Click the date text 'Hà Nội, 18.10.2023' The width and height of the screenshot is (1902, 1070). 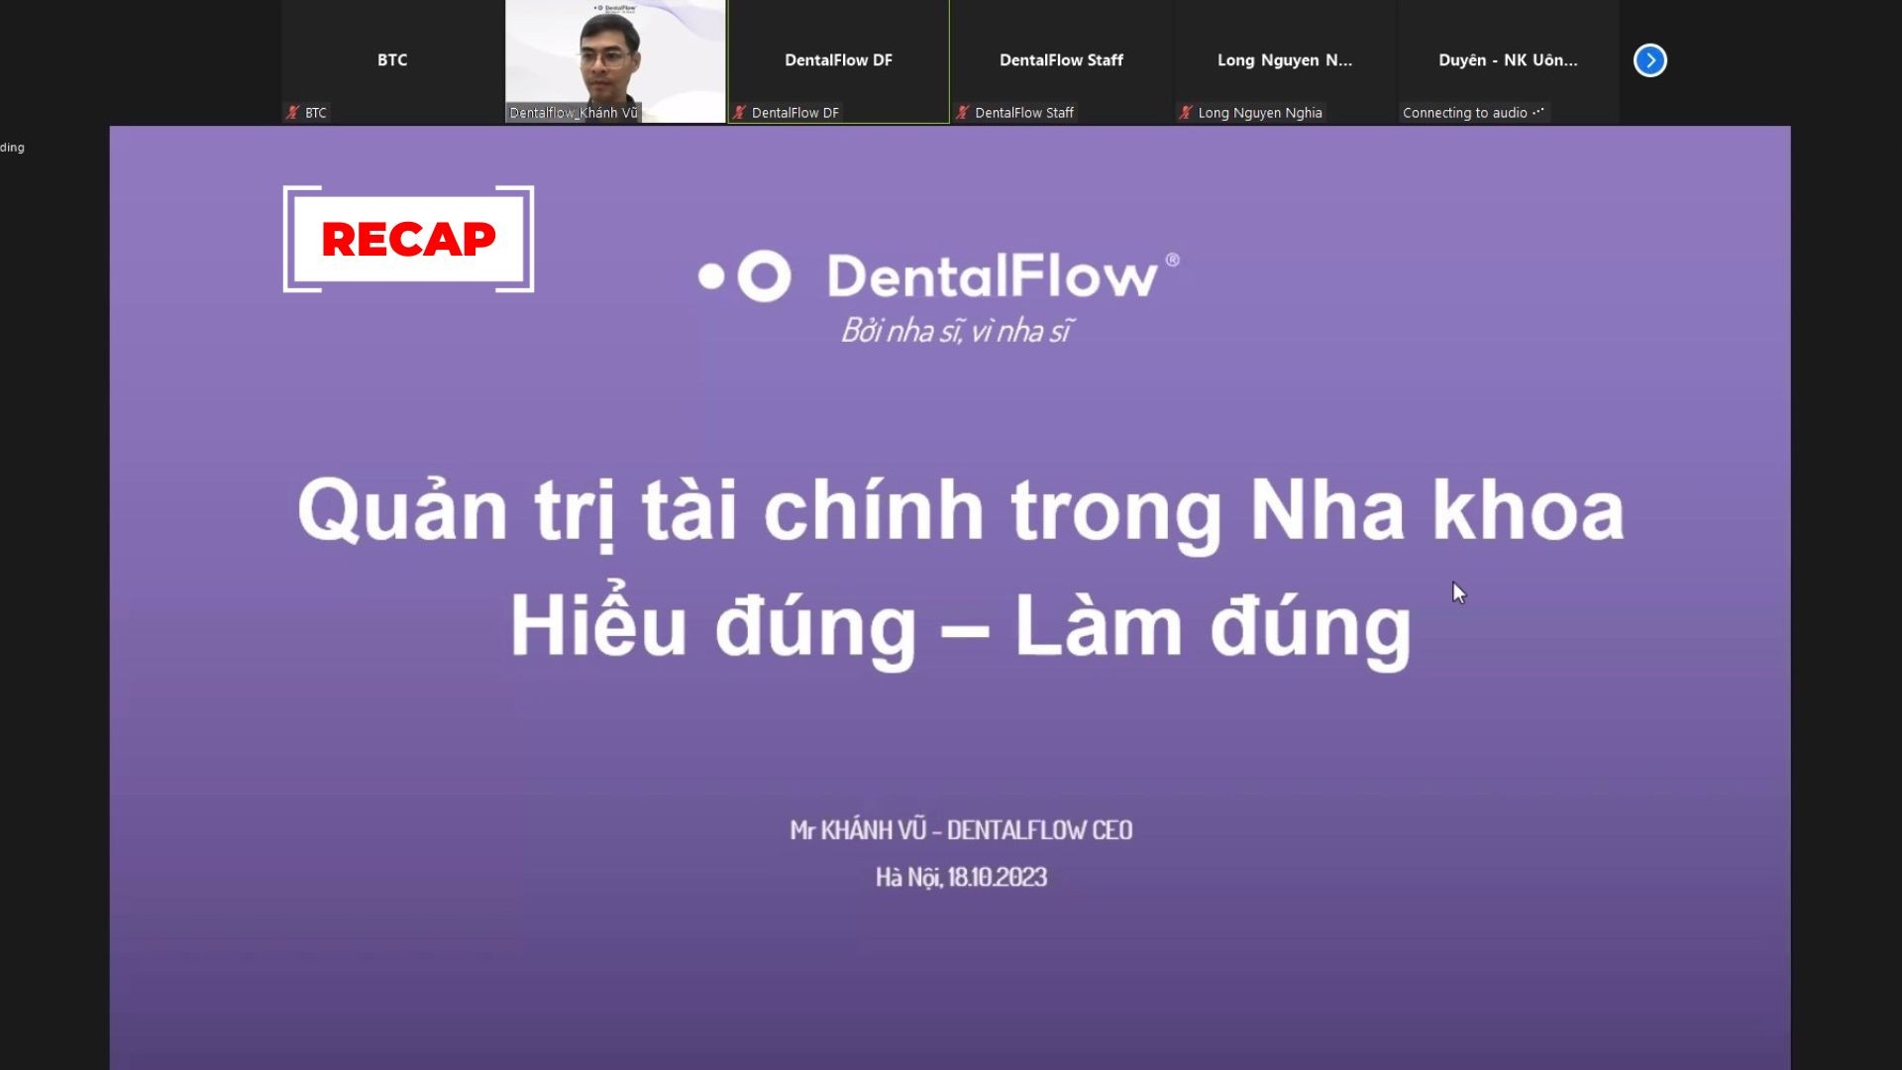tap(961, 878)
